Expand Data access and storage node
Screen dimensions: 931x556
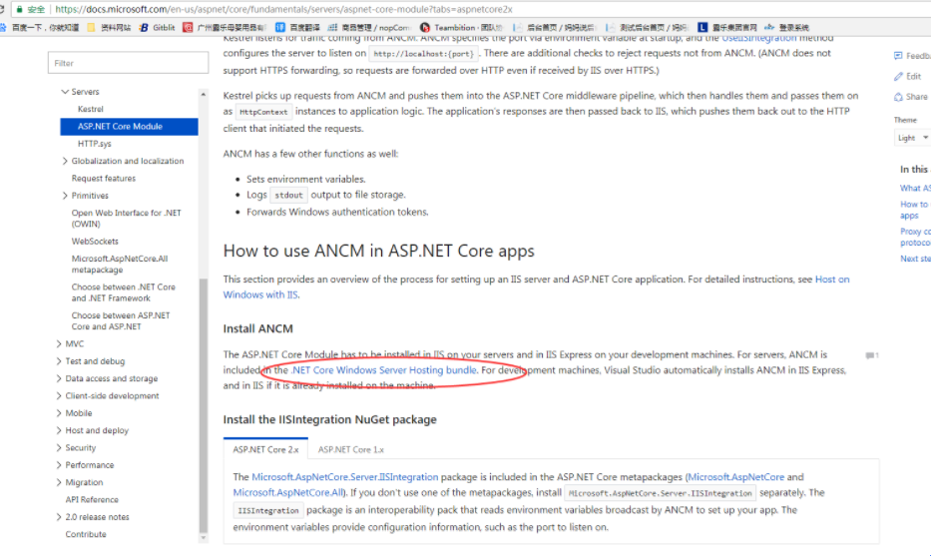(58, 378)
